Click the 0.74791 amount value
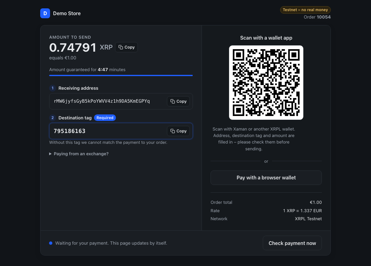The width and height of the screenshot is (371, 266). pos(73,48)
